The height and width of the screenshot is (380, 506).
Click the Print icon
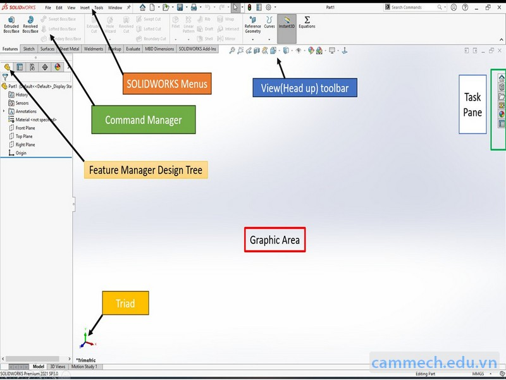[x=194, y=7]
